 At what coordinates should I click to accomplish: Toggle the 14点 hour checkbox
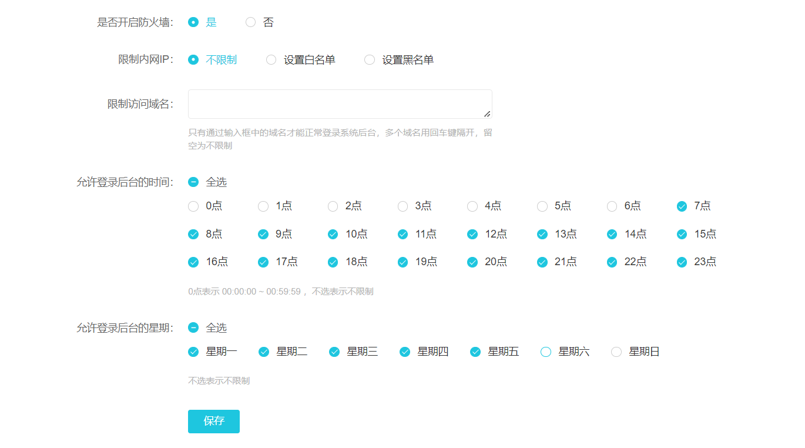coord(612,234)
